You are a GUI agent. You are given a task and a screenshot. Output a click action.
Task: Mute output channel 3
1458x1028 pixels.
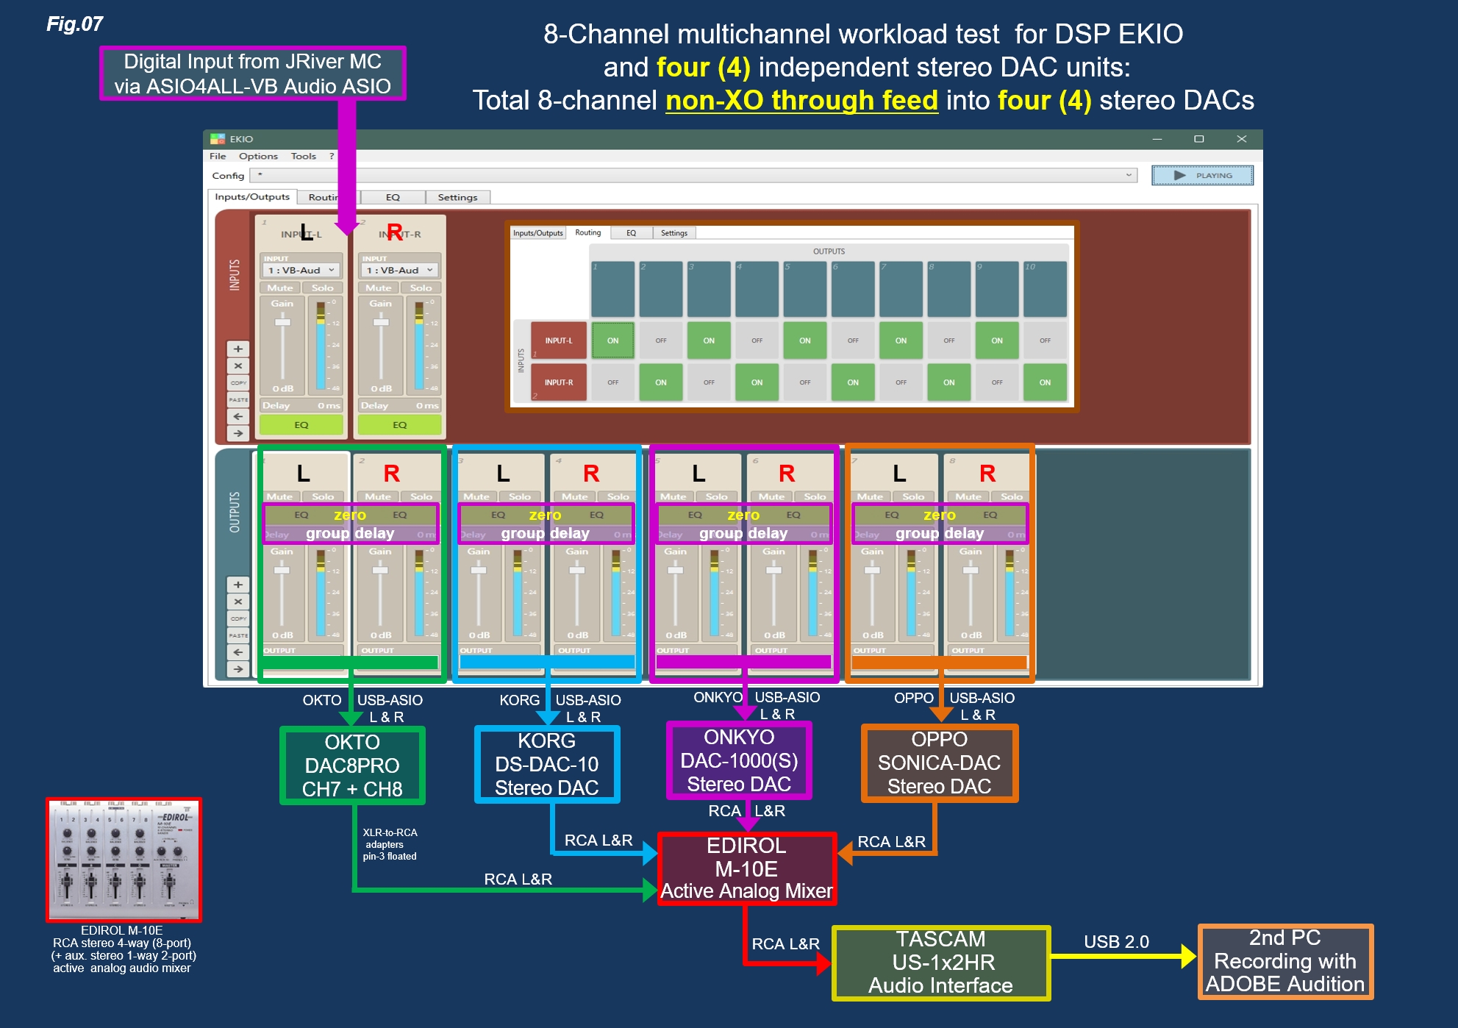[x=476, y=496]
